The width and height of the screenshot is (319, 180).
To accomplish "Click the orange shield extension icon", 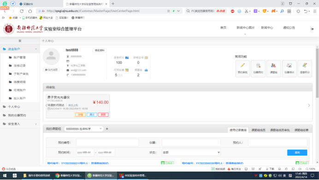I will pyautogui.click(x=264, y=11).
